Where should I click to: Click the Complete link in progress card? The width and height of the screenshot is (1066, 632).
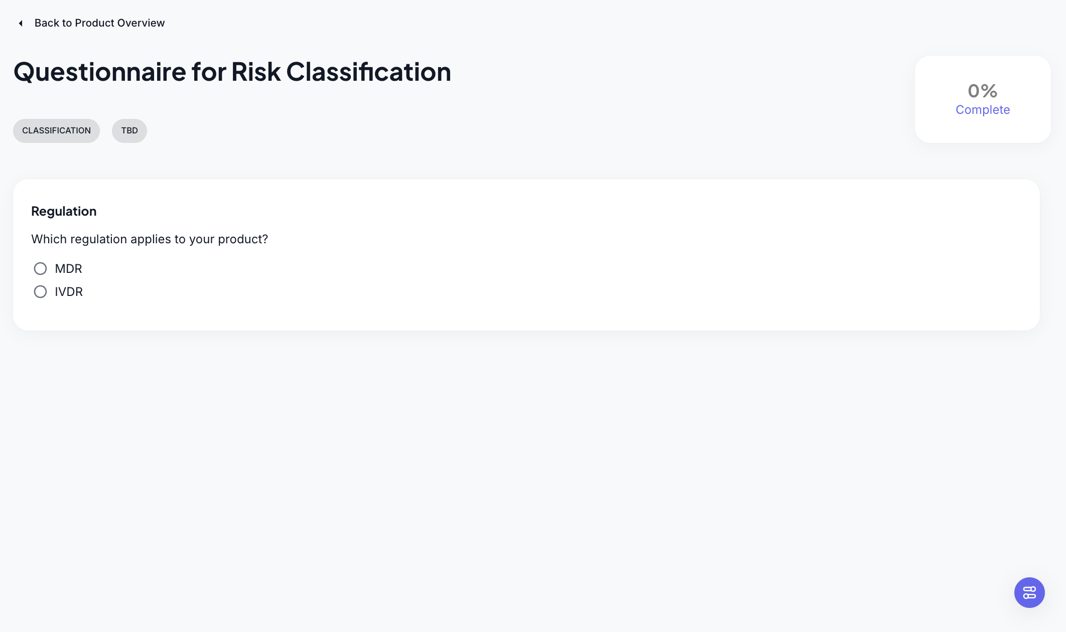982,109
